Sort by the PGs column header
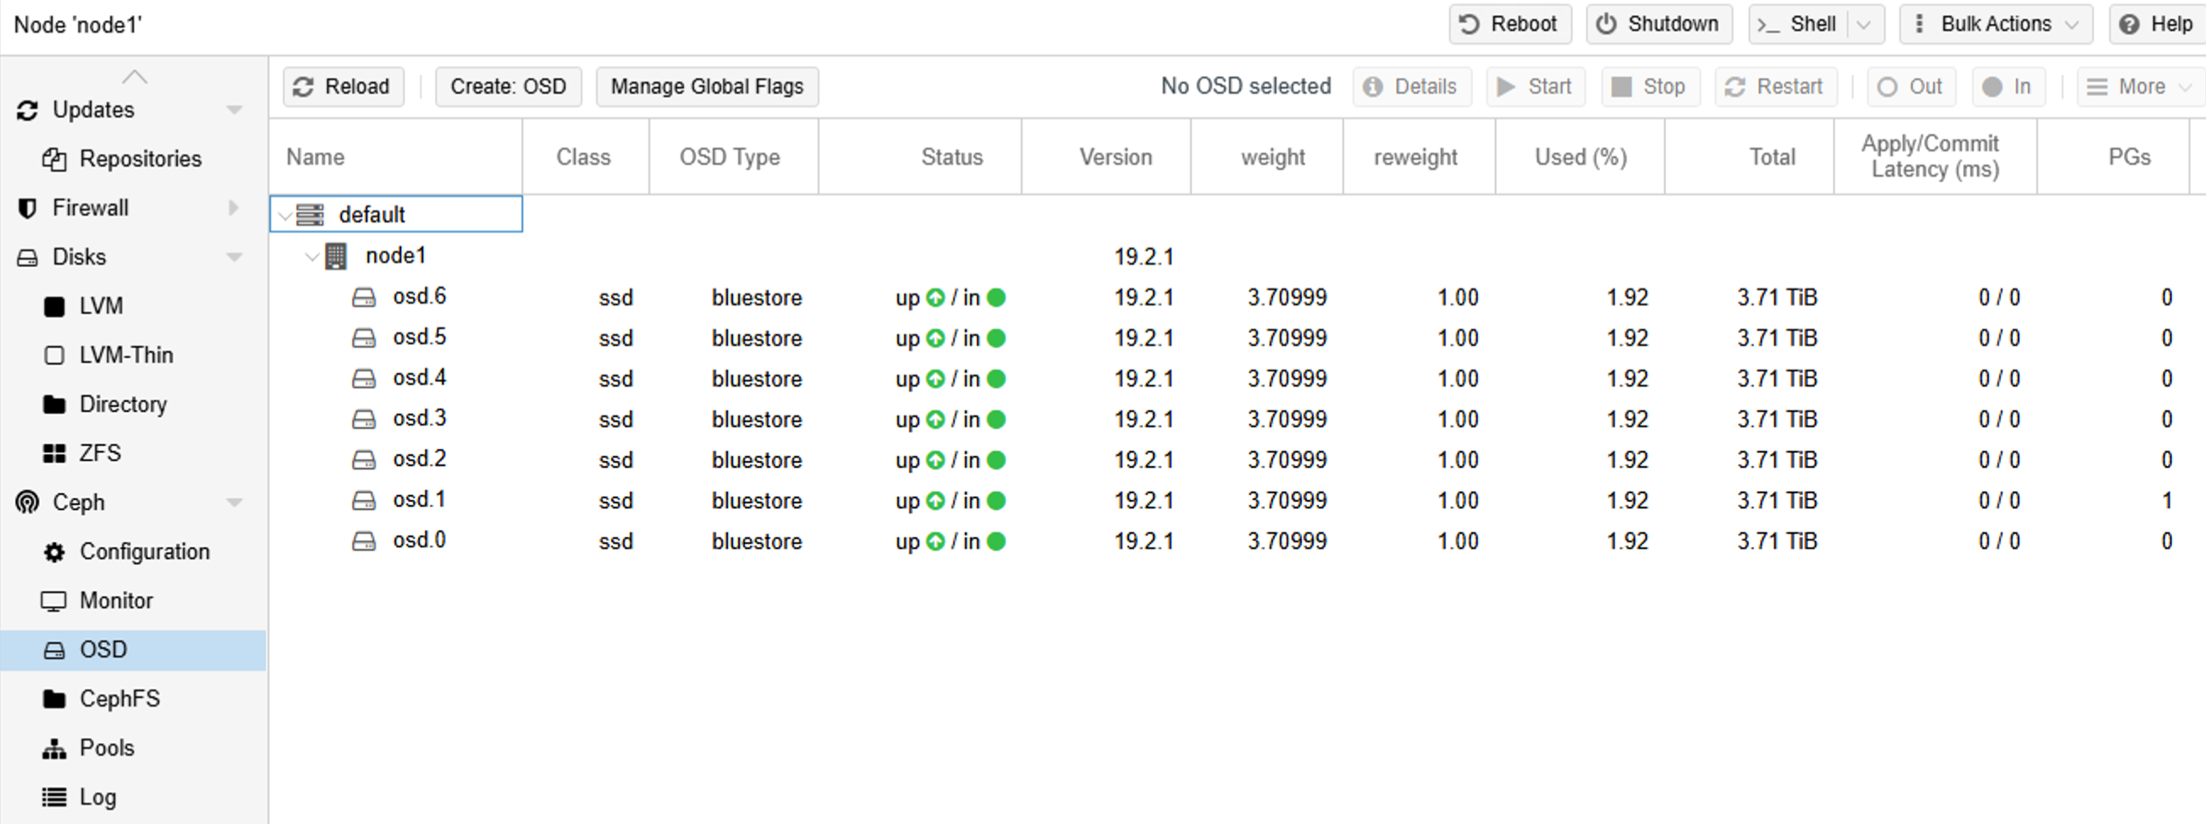The height and width of the screenshot is (824, 2206). pyautogui.click(x=2113, y=157)
